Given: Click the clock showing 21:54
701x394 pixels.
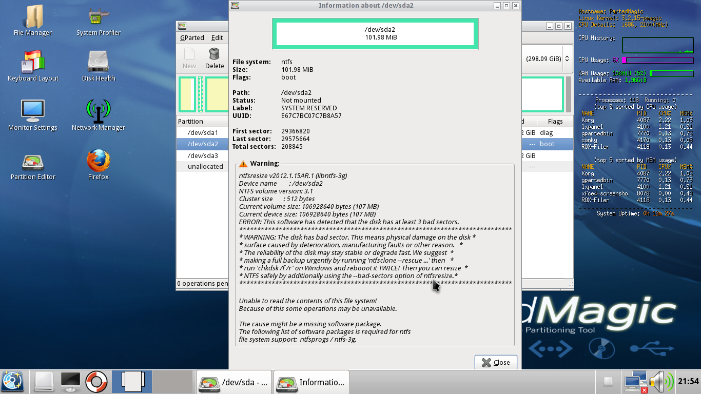Looking at the screenshot, I should (x=688, y=382).
